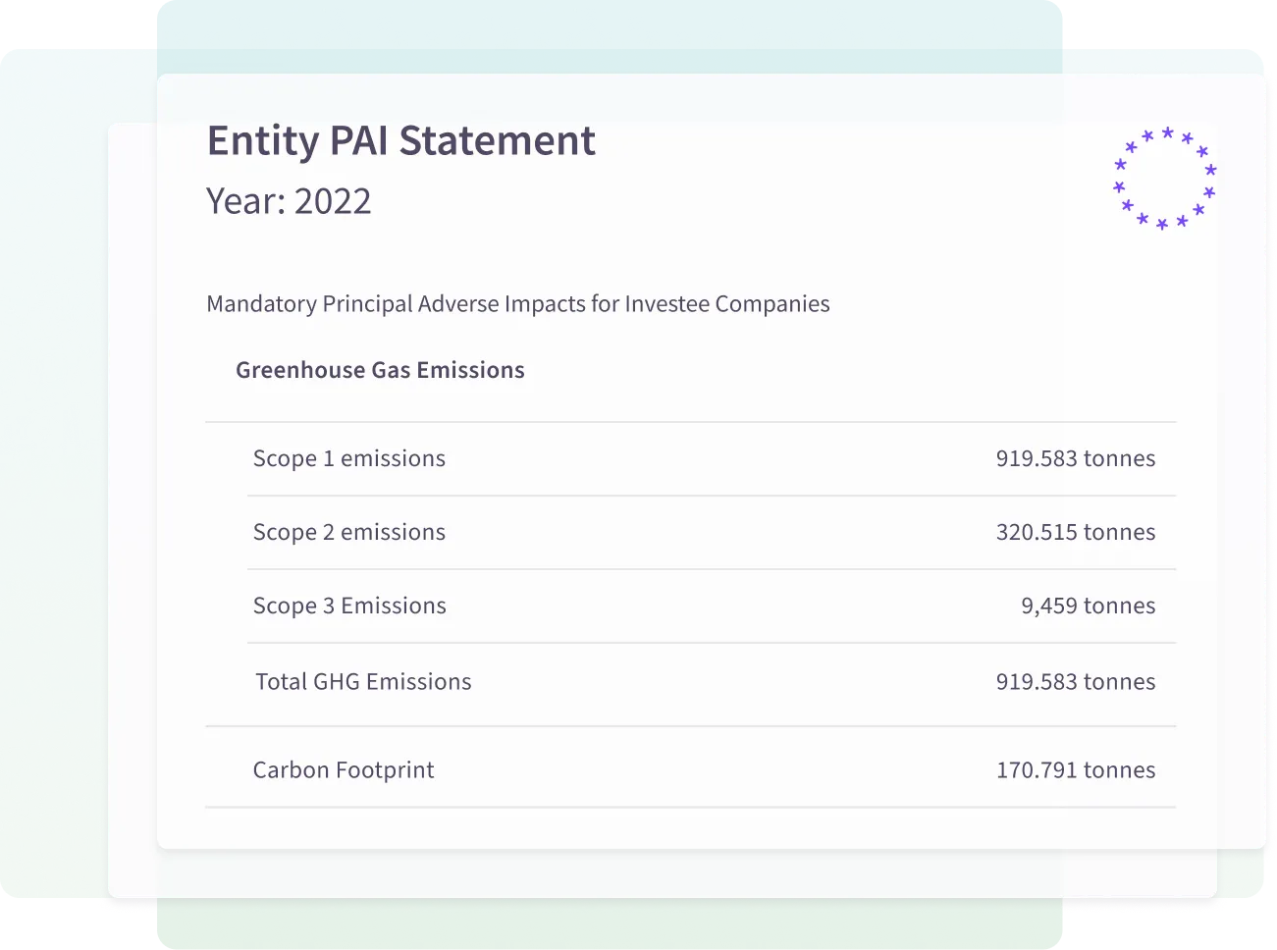
Task: Select the Carbon Footprint row label
Action: point(344,770)
